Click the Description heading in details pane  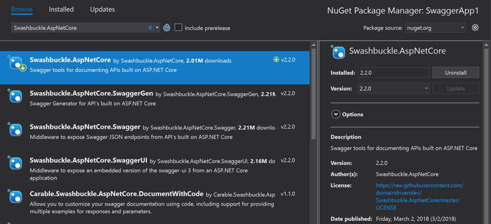click(x=346, y=137)
